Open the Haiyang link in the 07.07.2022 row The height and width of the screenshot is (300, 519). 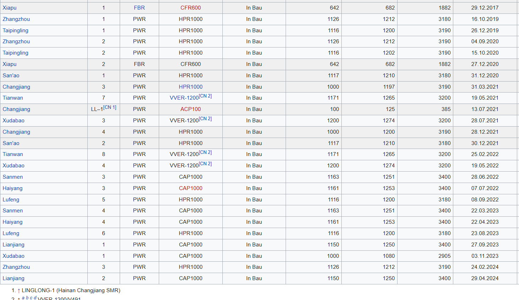[12, 188]
